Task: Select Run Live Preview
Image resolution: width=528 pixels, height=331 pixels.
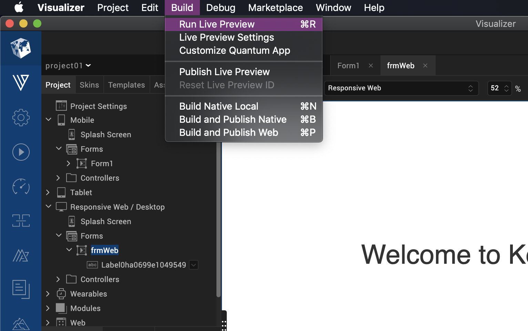Action: coord(244,24)
